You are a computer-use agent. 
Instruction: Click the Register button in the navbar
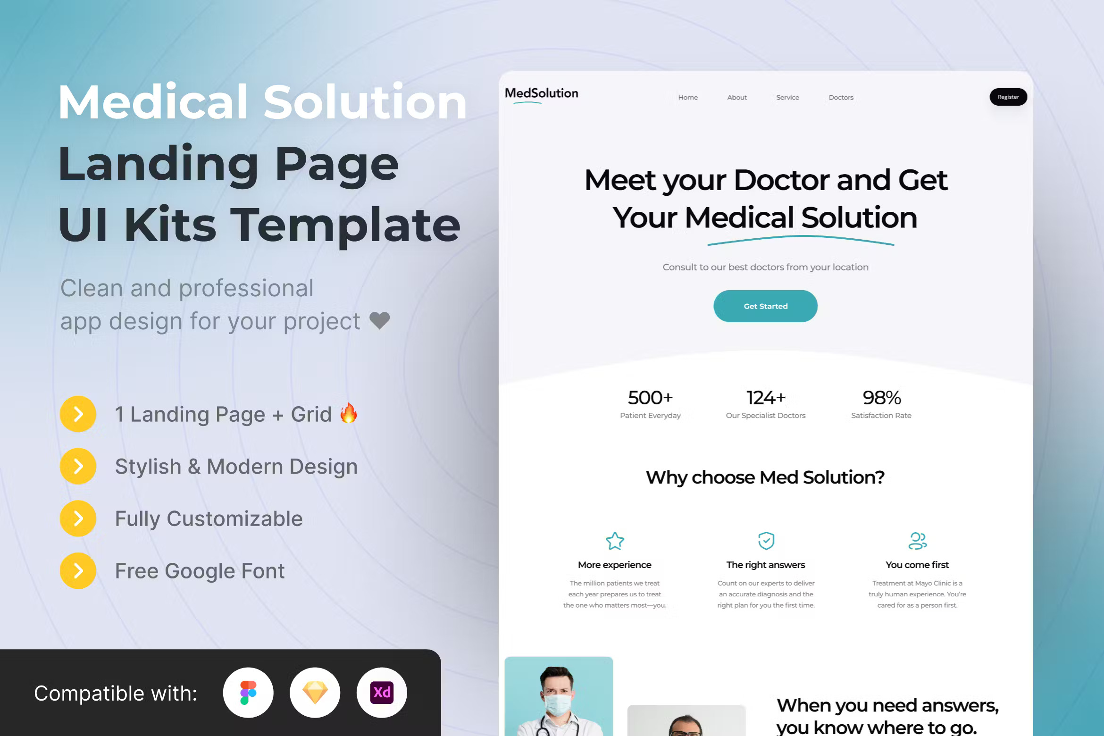pos(1009,97)
